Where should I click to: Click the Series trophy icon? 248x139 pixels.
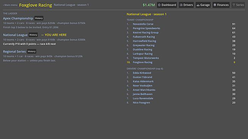coord(234,5)
